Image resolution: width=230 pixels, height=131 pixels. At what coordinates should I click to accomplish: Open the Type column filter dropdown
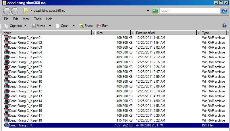228,33
